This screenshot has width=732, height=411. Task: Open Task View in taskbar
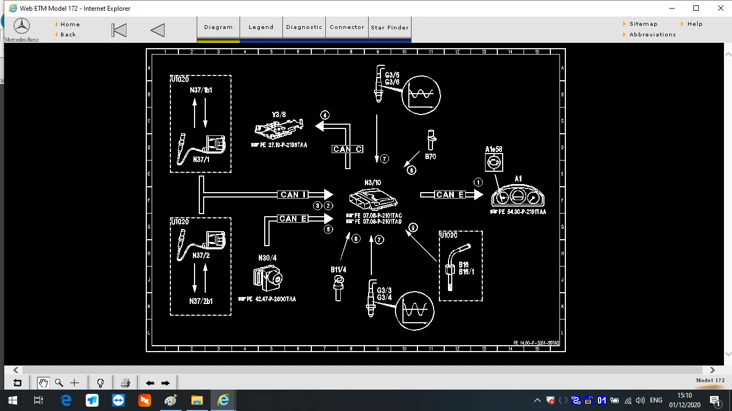pos(39,400)
